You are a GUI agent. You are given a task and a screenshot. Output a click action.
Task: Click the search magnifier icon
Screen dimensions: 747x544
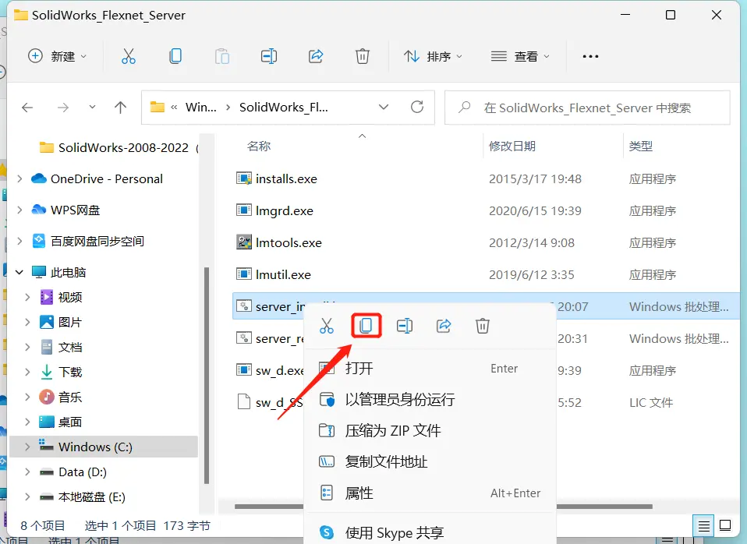tap(465, 108)
